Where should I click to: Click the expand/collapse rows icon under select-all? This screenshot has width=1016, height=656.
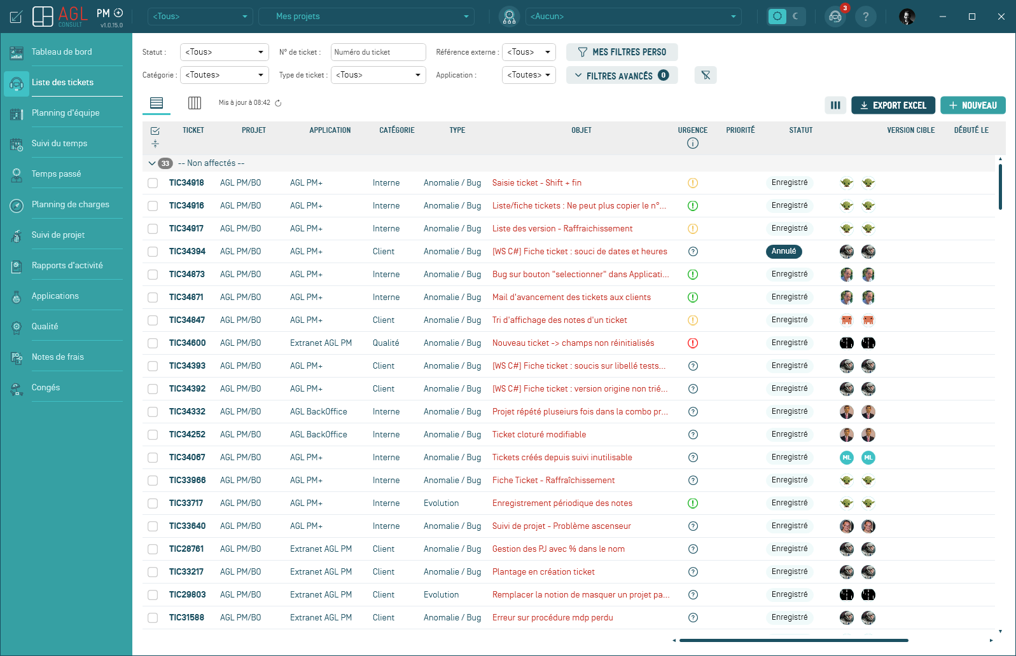coord(155,144)
